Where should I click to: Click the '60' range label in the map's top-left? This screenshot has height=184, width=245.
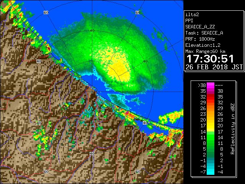coord(46,12)
